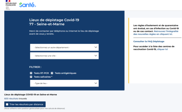Open 'Consulter la FAQ Dépistage' link
The image size is (182, 112).
[x=149, y=41]
